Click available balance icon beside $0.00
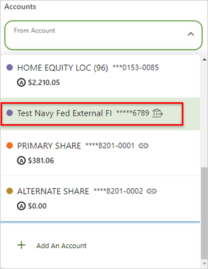This screenshot has width=208, height=269. [x=21, y=206]
